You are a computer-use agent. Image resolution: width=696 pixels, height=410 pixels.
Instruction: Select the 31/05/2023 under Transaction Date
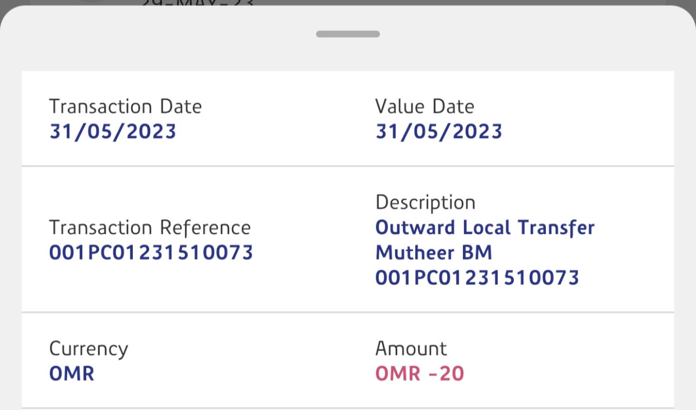pos(113,132)
